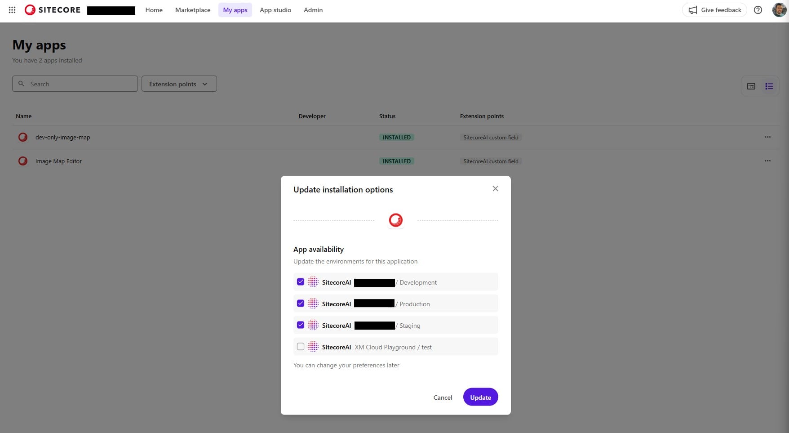The height and width of the screenshot is (433, 789).
Task: Open the Marketplace tab
Action: coord(193,10)
